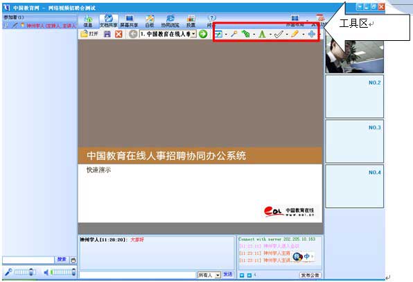Viewport: 413px width, 282px height.
Task: Click the presenter video thumbnail
Action: point(355,54)
